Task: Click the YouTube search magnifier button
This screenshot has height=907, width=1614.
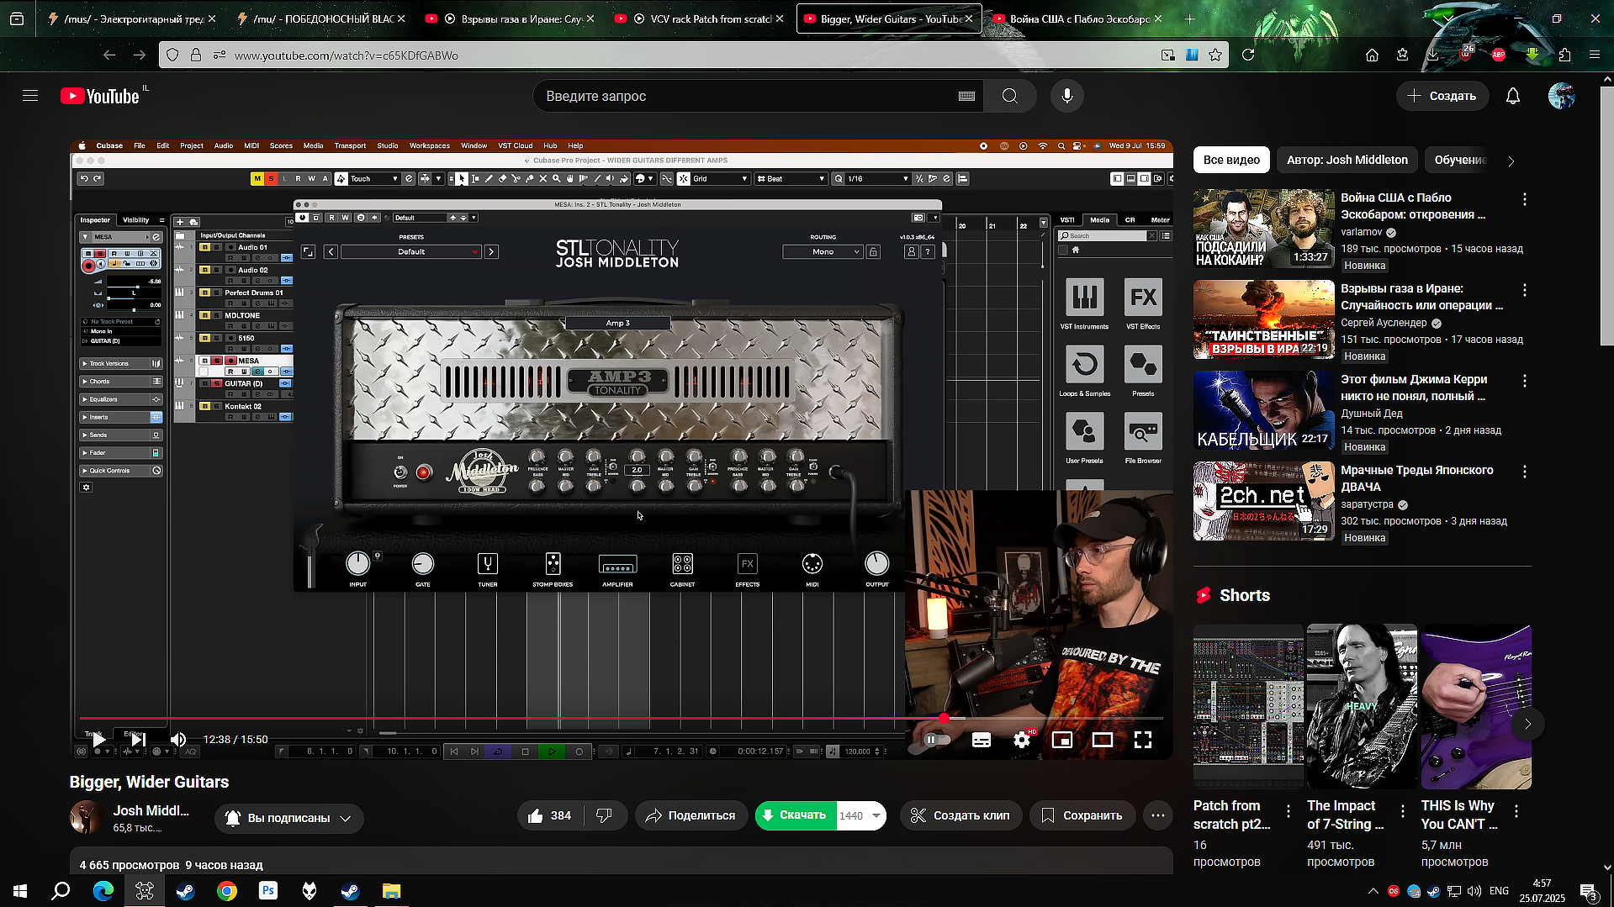Action: (x=1010, y=96)
